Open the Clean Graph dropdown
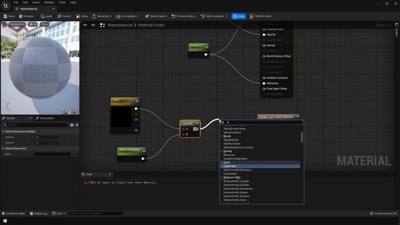The image size is (400, 225). coord(156,16)
